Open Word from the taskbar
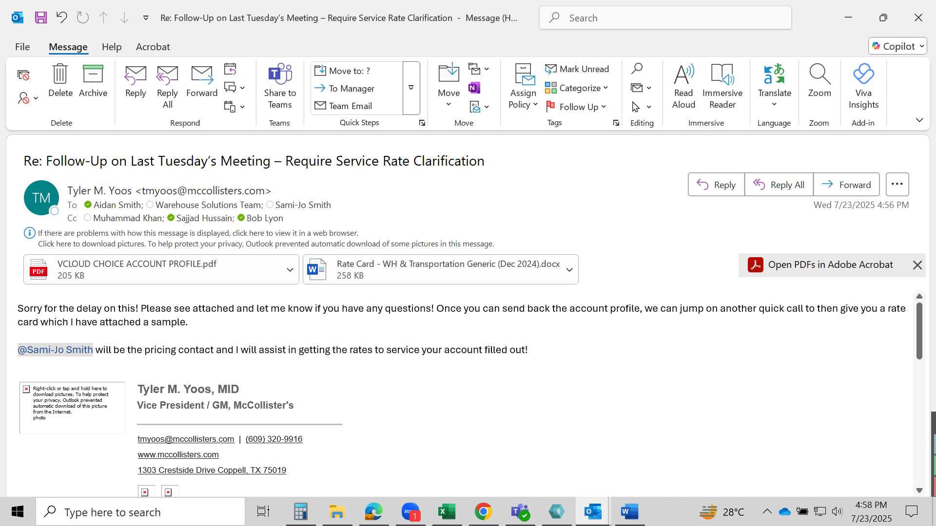 click(x=629, y=511)
